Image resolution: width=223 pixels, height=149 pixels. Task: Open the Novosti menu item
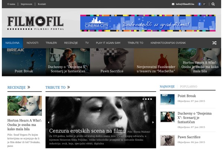[x=32, y=43]
